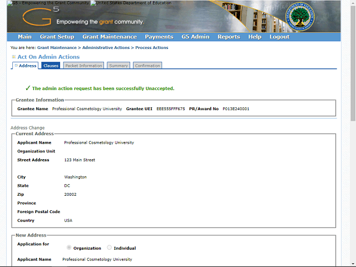Select the Organization radio button
The width and height of the screenshot is (356, 267).
pyautogui.click(x=69, y=248)
